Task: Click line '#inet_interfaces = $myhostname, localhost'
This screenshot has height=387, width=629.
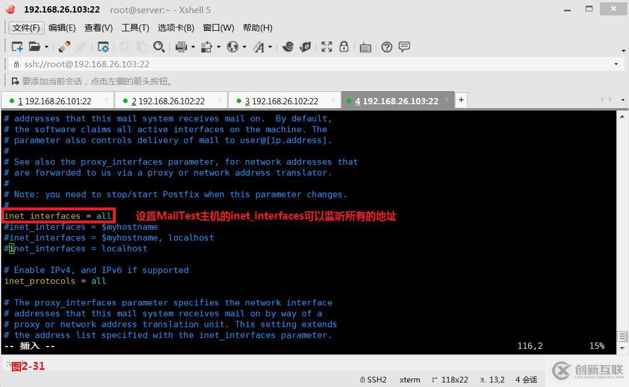Action: coord(109,238)
